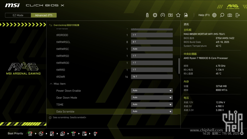Open the profile card icon in toolbar
This screenshot has width=247, height=139.
(170, 15)
